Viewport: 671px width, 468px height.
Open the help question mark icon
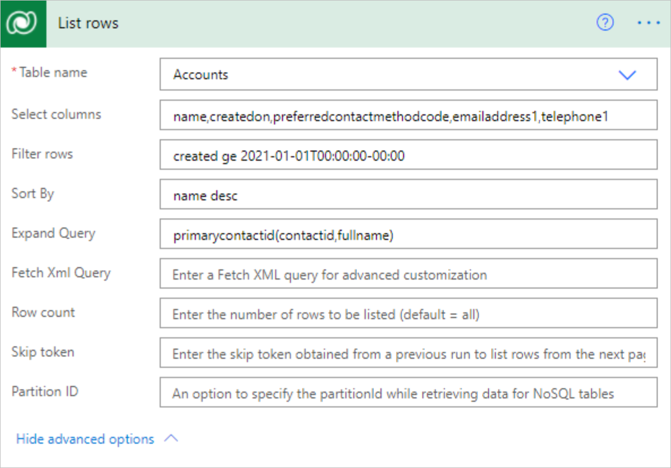tap(605, 22)
